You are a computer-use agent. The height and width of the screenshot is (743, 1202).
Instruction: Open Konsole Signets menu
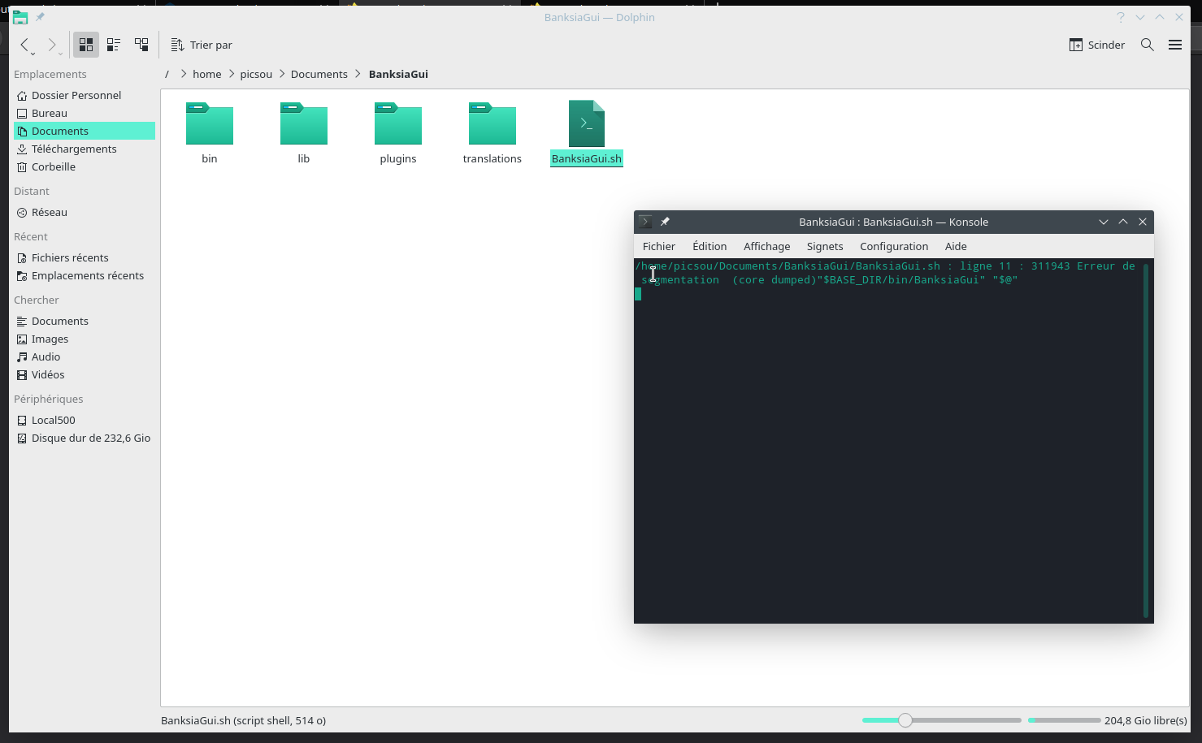825,246
